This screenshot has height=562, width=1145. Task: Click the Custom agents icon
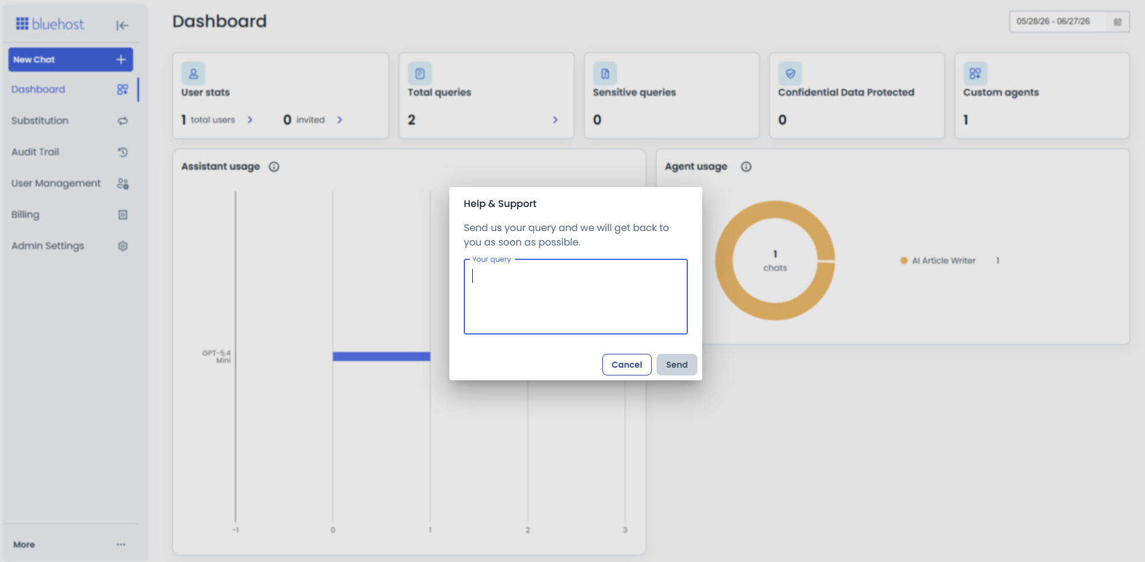975,73
